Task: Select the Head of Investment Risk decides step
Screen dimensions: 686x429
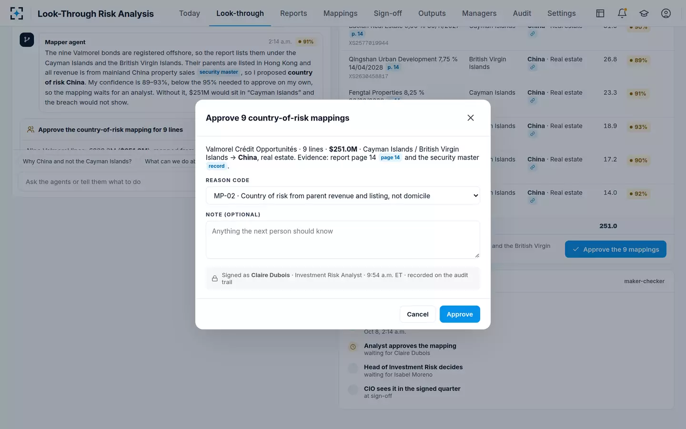Action: pyautogui.click(x=413, y=370)
